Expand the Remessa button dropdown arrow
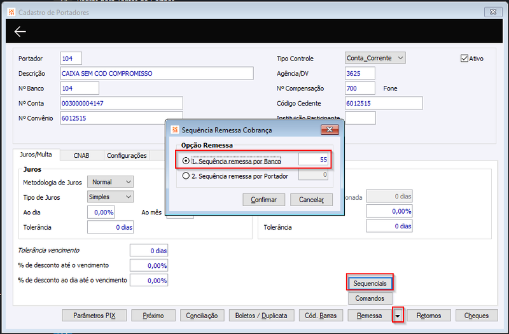The height and width of the screenshot is (334, 509). [x=398, y=316]
